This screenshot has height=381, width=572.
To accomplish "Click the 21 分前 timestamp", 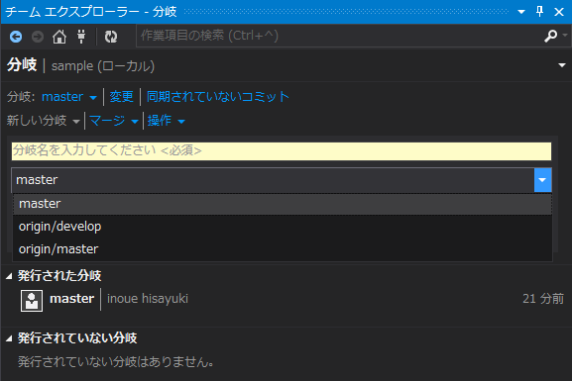I will pos(543,299).
